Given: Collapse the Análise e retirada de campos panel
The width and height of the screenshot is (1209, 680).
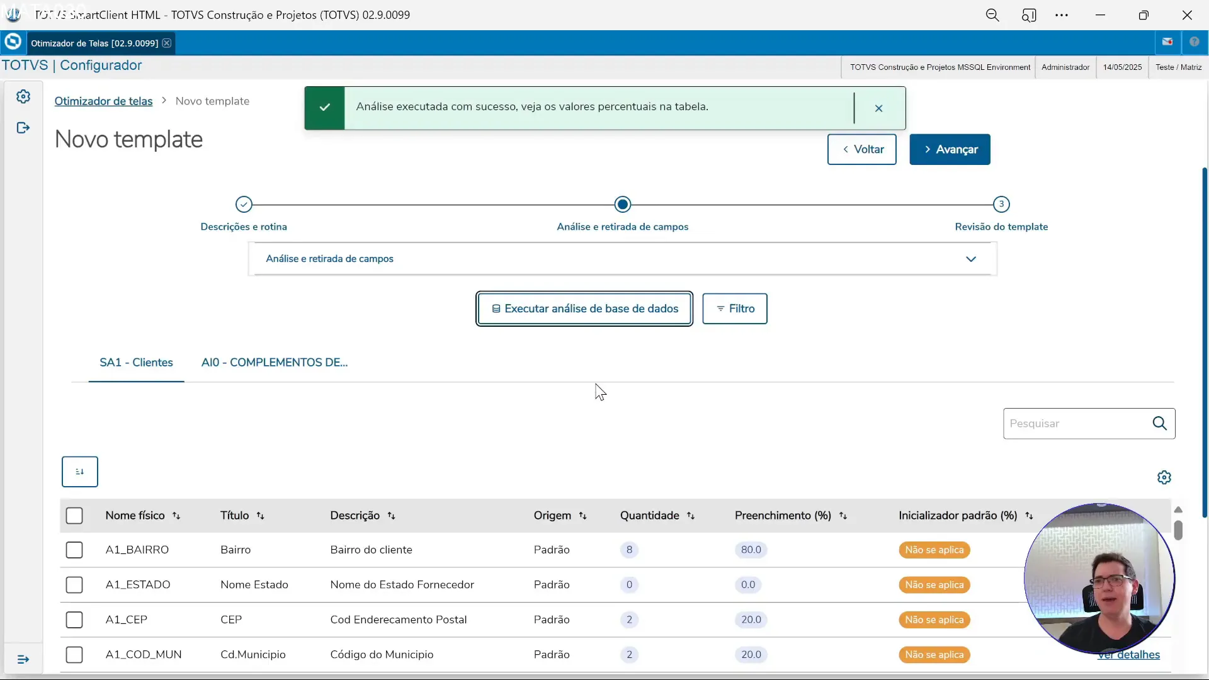Looking at the screenshot, I should click(x=970, y=259).
